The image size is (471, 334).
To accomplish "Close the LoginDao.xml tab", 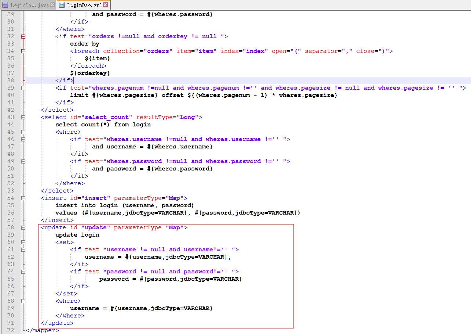I will click(106, 5).
